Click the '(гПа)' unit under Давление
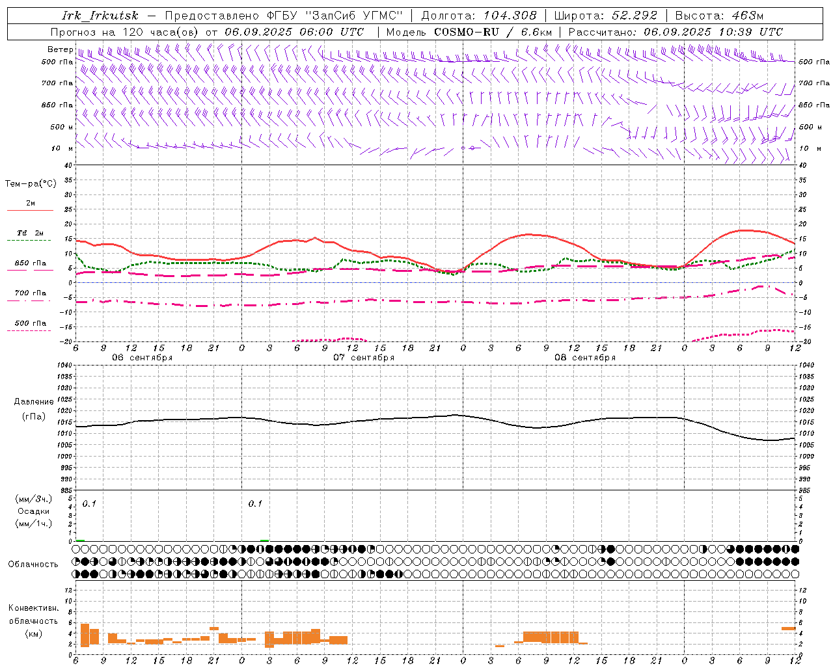The width and height of the screenshot is (833, 666). [33, 416]
